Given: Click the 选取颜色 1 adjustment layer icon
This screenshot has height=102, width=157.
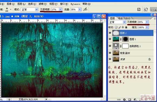Looking at the screenshot, I should (116, 46).
